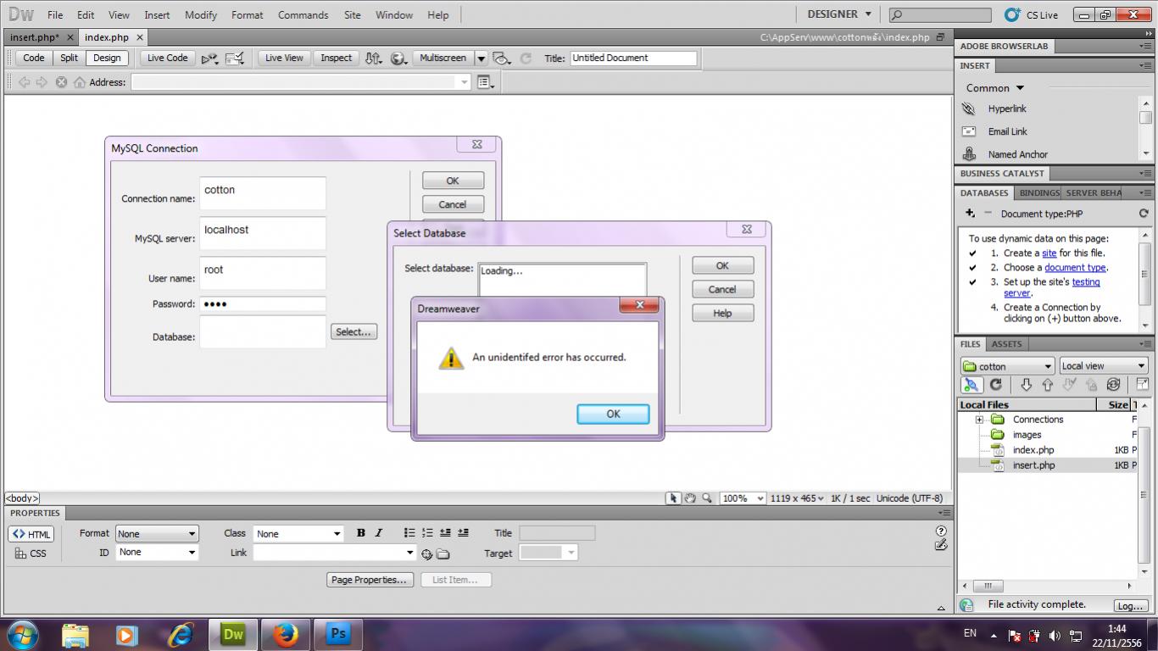Open the Format dropdown in Properties
The height and width of the screenshot is (651, 1158).
[x=157, y=534]
